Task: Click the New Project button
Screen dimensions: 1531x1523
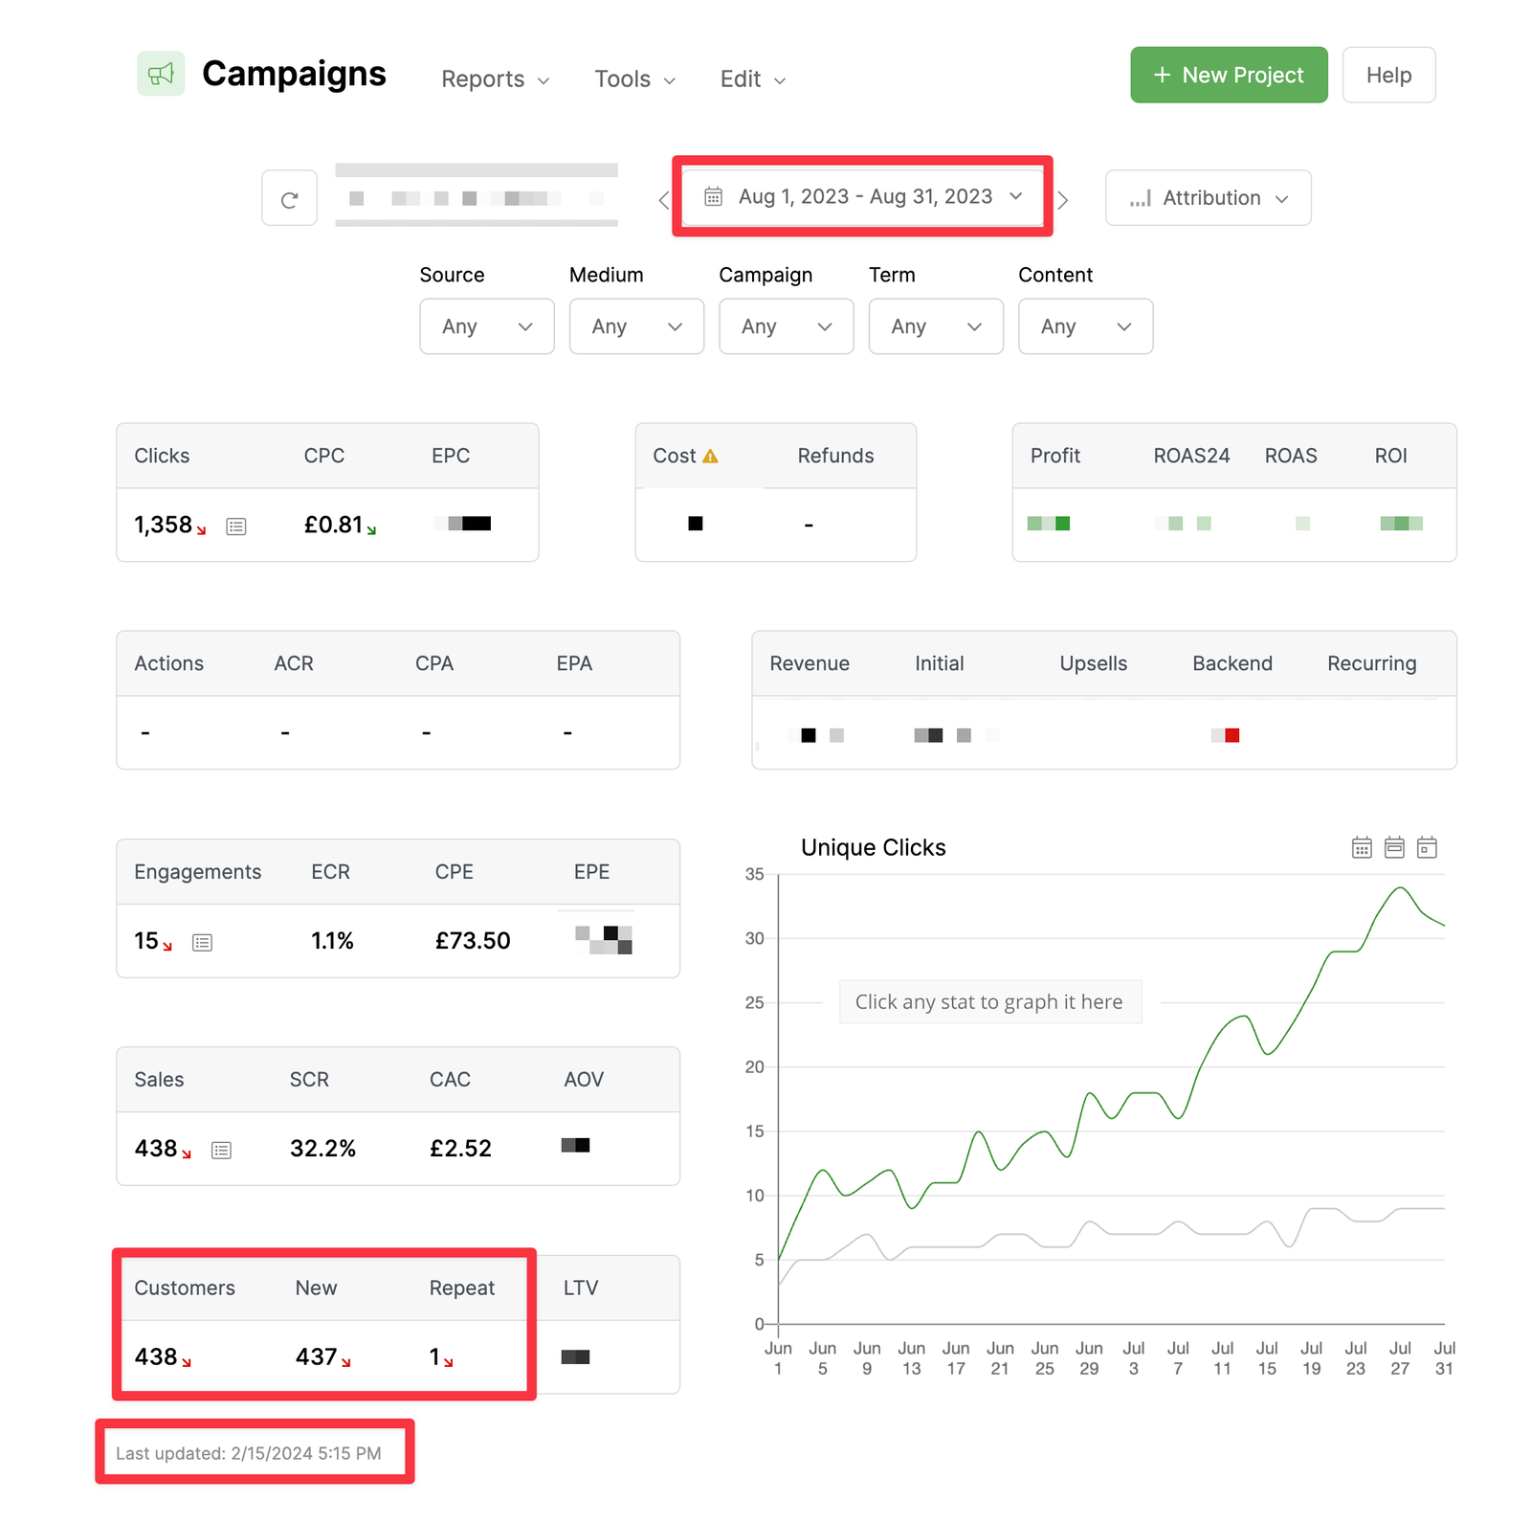Action: pyautogui.click(x=1229, y=75)
